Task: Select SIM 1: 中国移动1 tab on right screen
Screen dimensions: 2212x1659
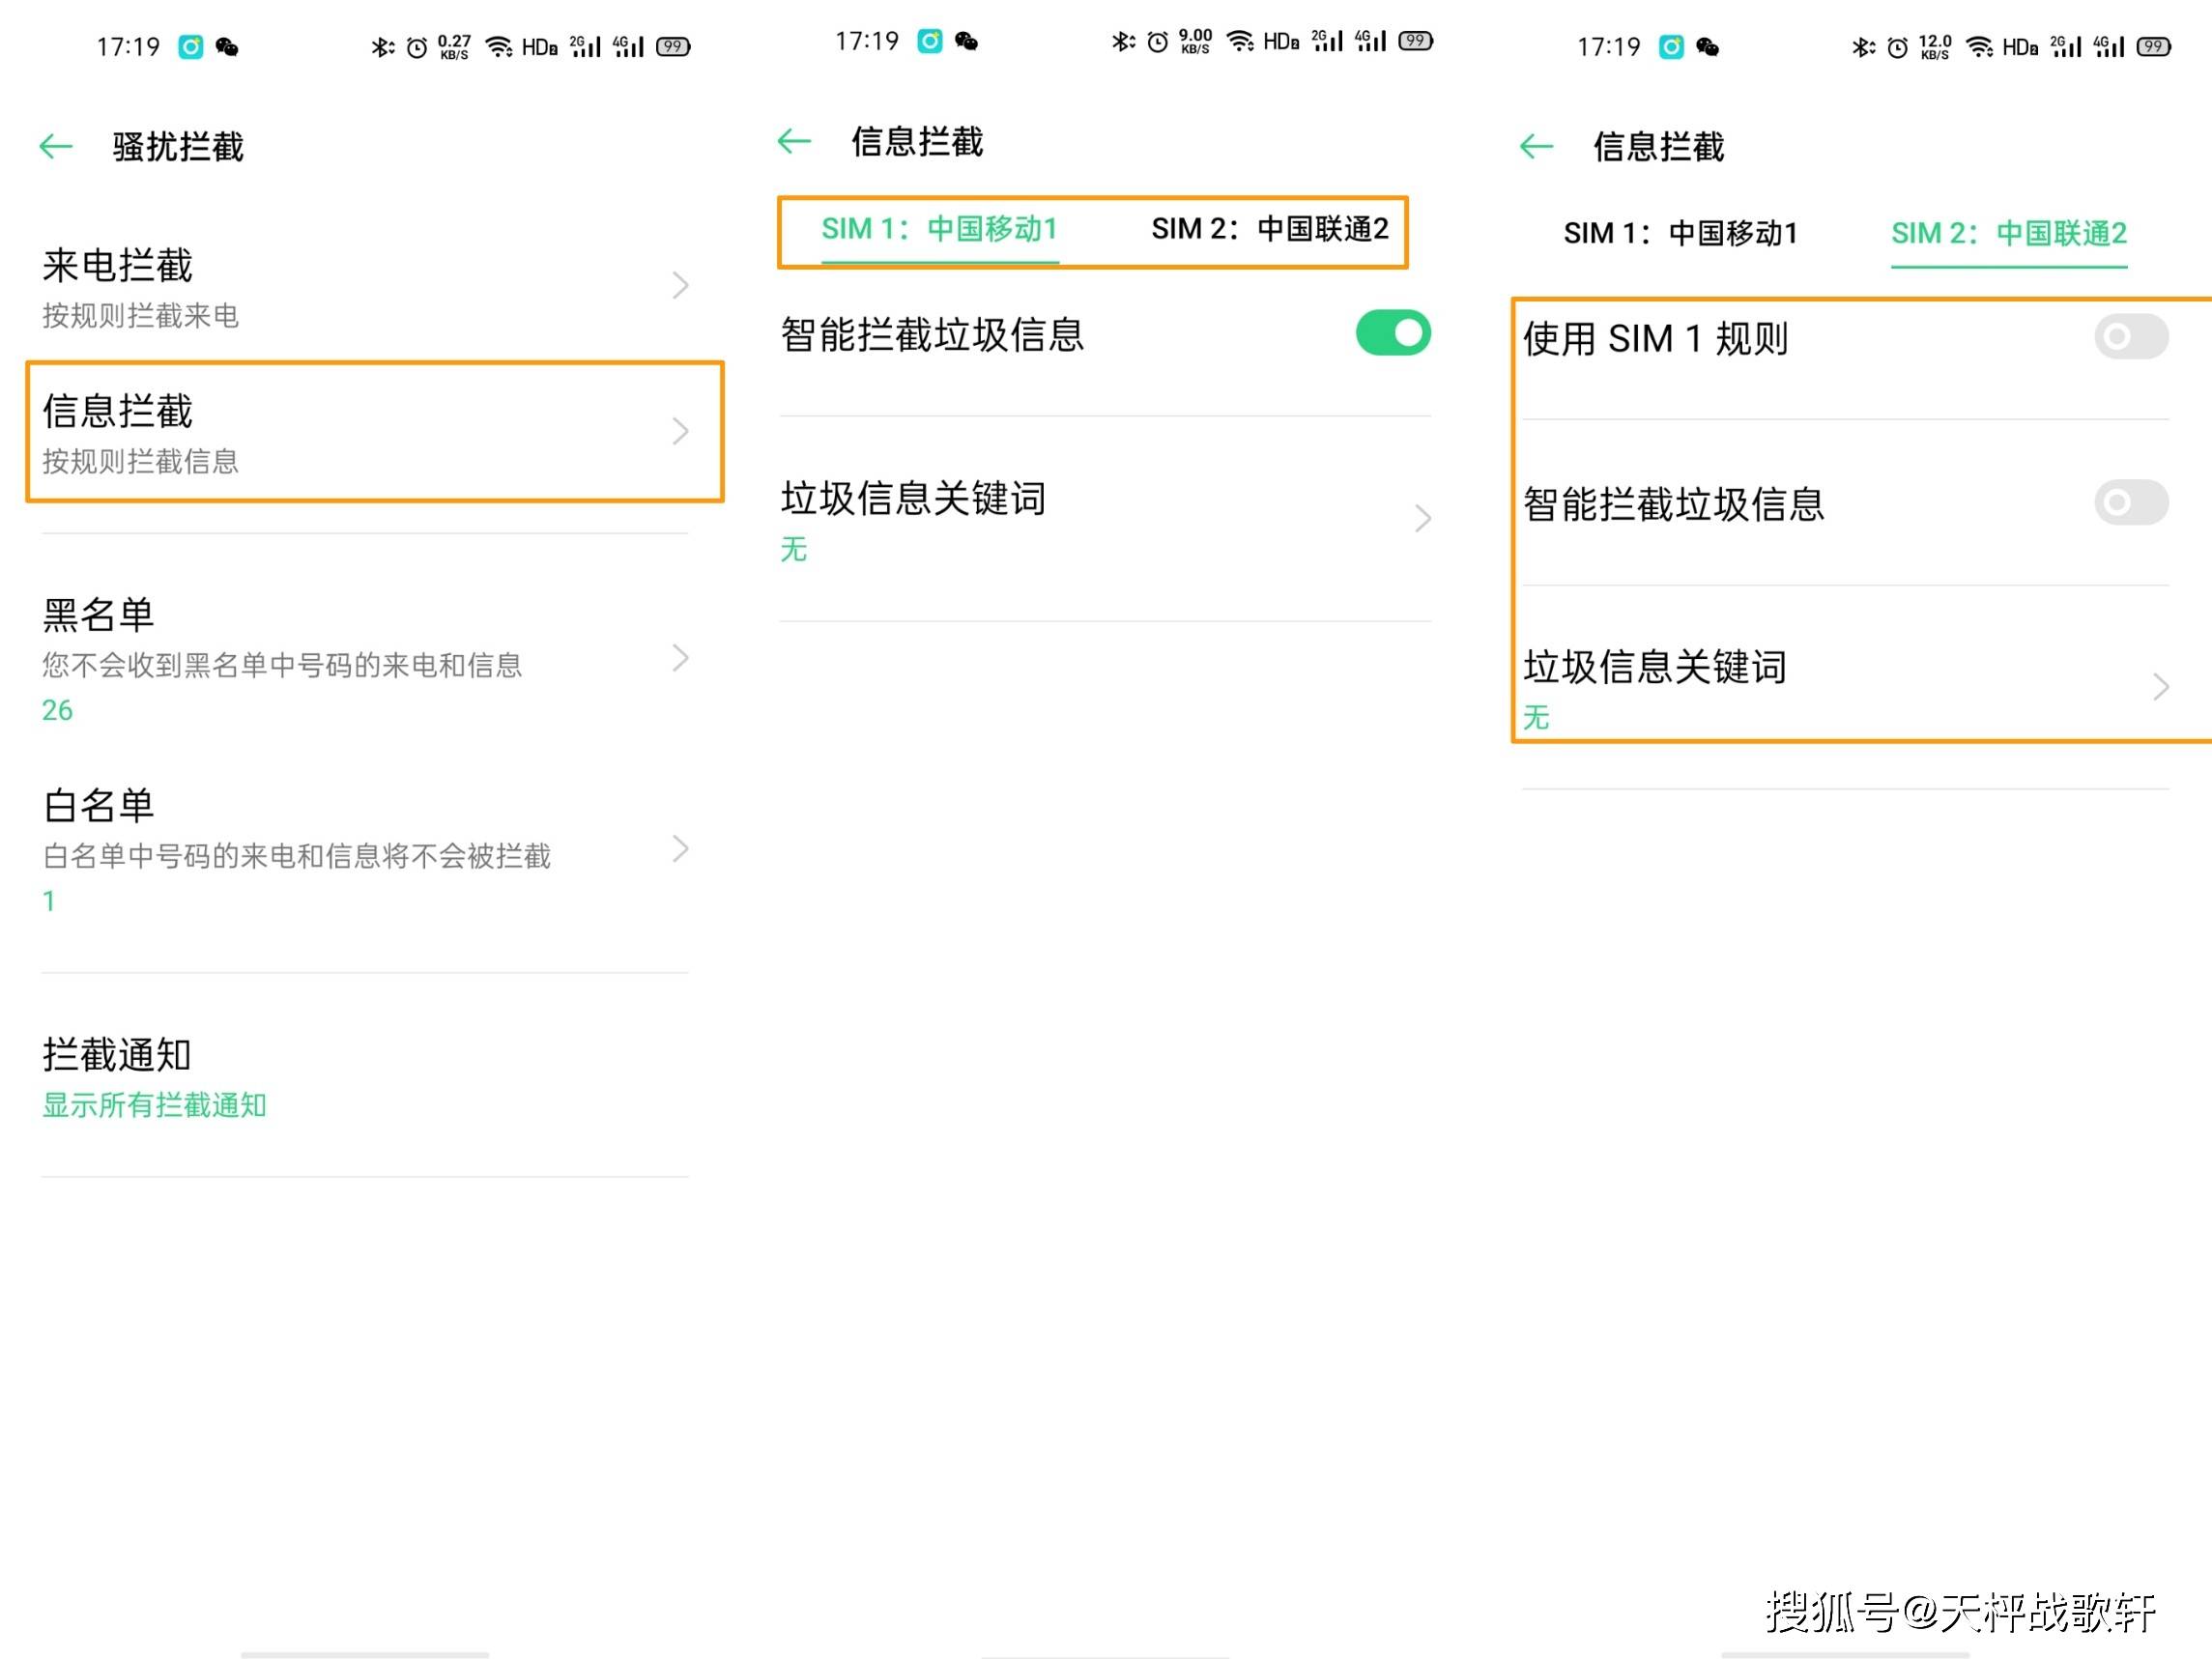Action: 1680,234
